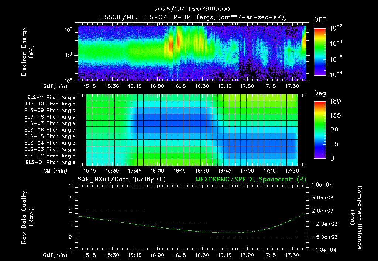Image resolution: width=378 pixels, height=261 pixels.
Task: Click the red high-flux burst in electron spectrogram
Action: click(x=170, y=45)
